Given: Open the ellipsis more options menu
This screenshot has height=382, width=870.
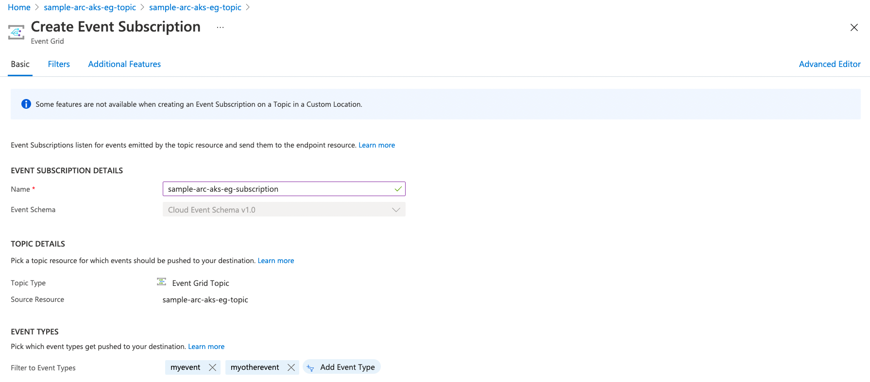Looking at the screenshot, I should (x=220, y=28).
